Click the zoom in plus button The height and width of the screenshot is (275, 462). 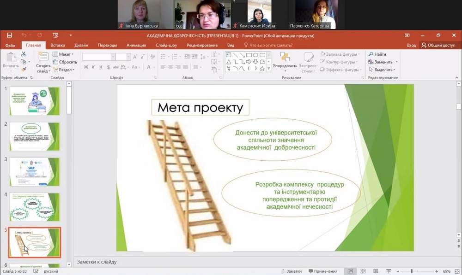(437, 271)
